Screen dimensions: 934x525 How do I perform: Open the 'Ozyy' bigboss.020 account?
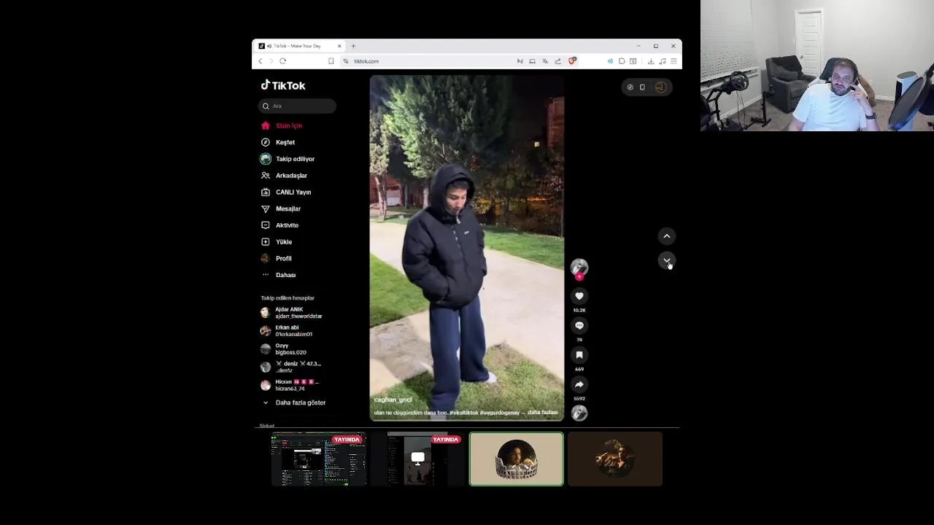(284, 349)
